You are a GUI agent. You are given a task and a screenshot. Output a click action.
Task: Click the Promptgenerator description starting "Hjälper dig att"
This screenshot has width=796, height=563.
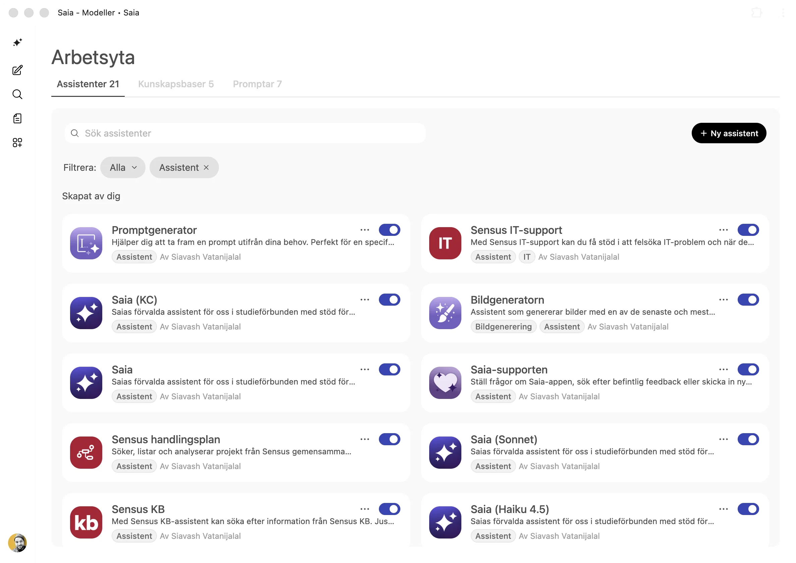tap(253, 242)
